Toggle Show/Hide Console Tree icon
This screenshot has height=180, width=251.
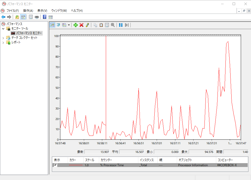tap(23, 17)
